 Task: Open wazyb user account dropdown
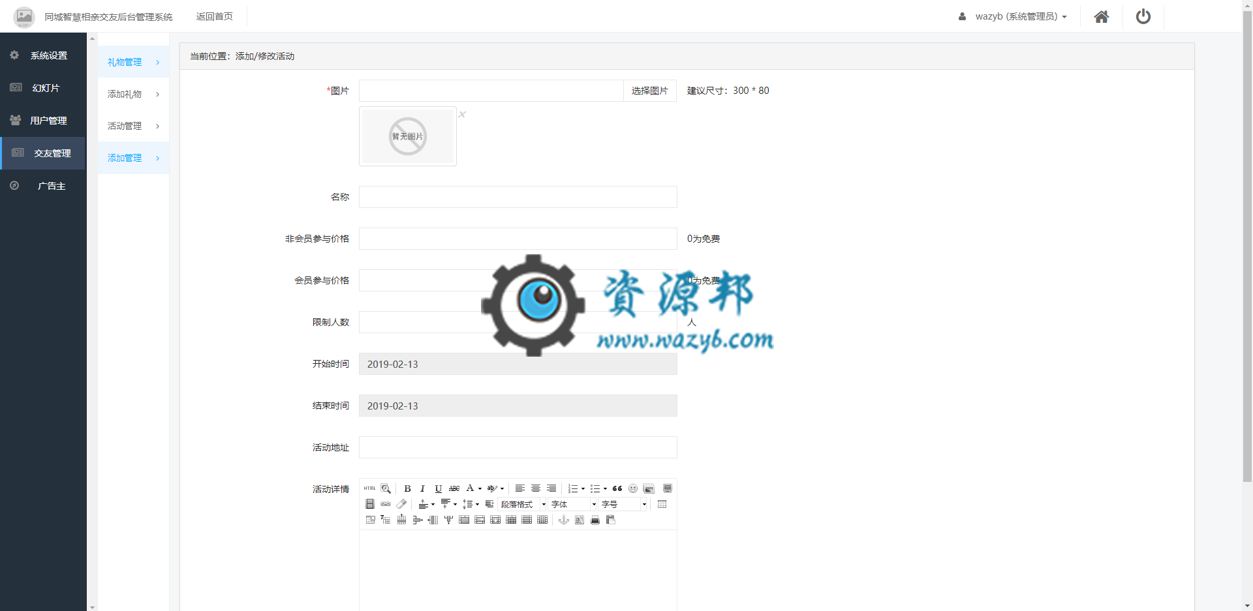[1013, 16]
